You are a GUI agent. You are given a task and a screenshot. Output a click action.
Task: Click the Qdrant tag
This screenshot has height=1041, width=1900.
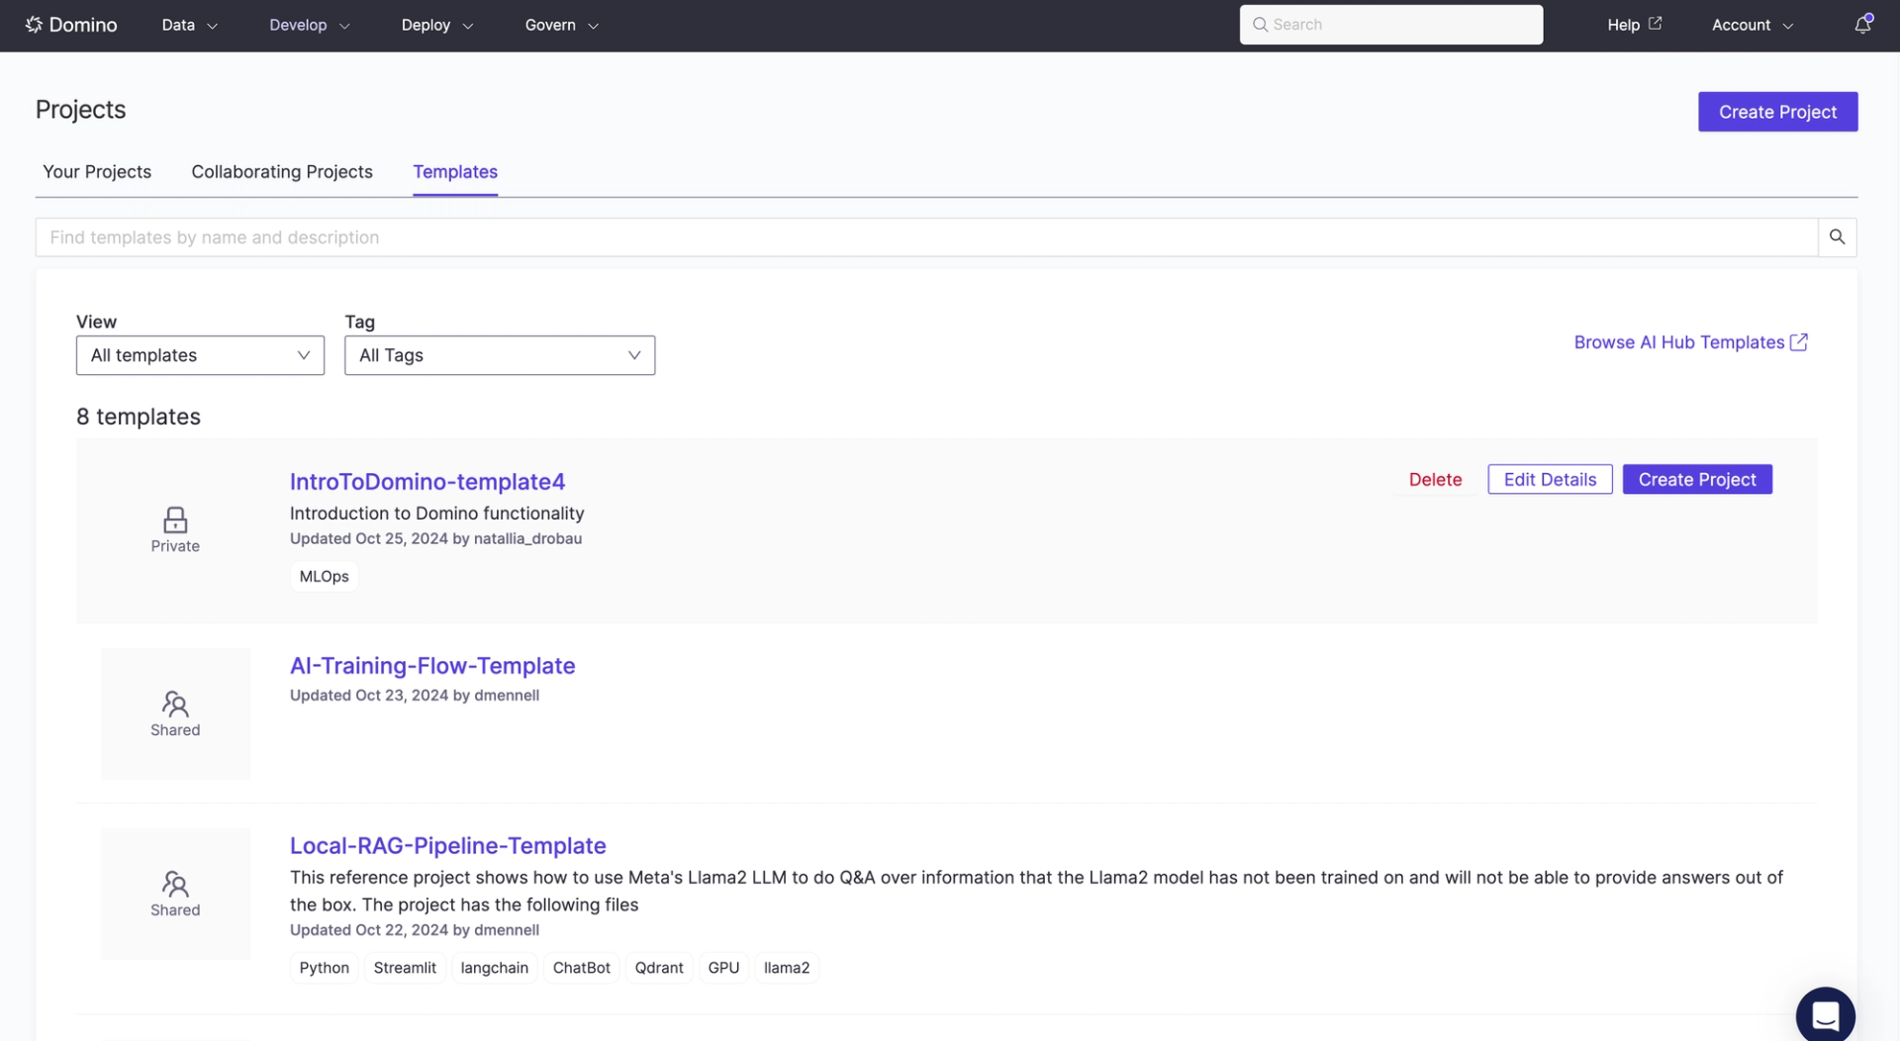pos(659,968)
